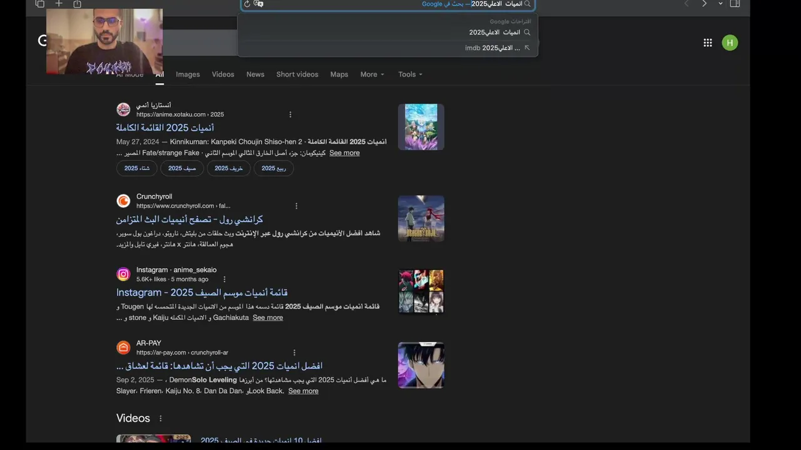Click the صيف 2025 chip
This screenshot has height=450, width=801.
[182, 168]
